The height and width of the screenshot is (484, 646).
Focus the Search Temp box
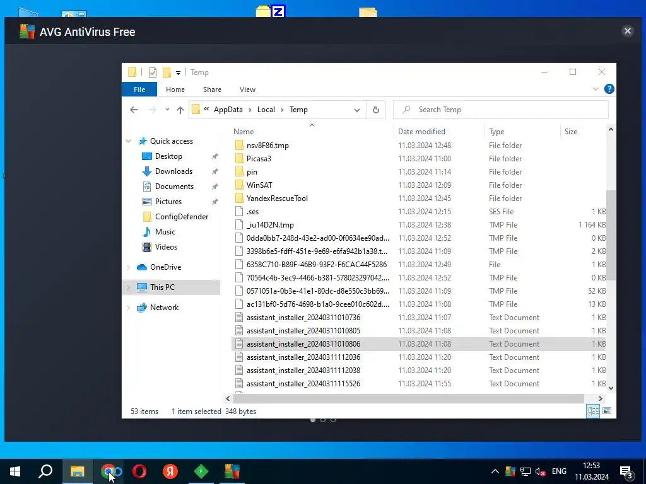tap(500, 110)
